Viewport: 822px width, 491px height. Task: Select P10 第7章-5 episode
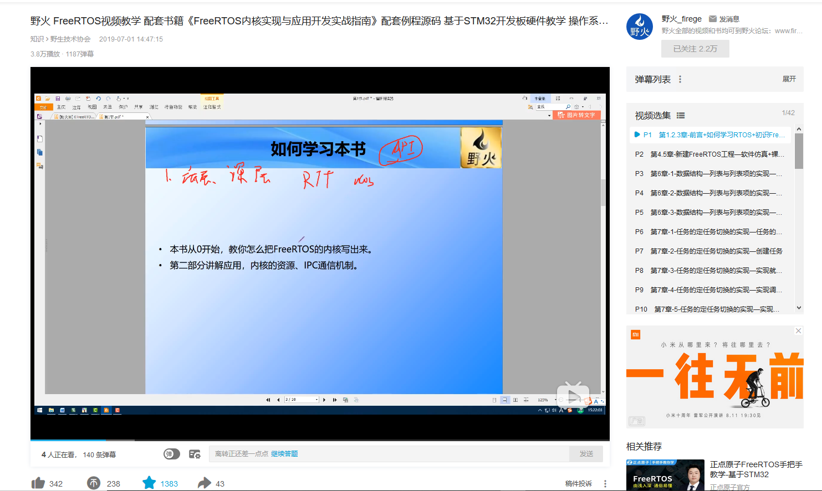pos(711,309)
